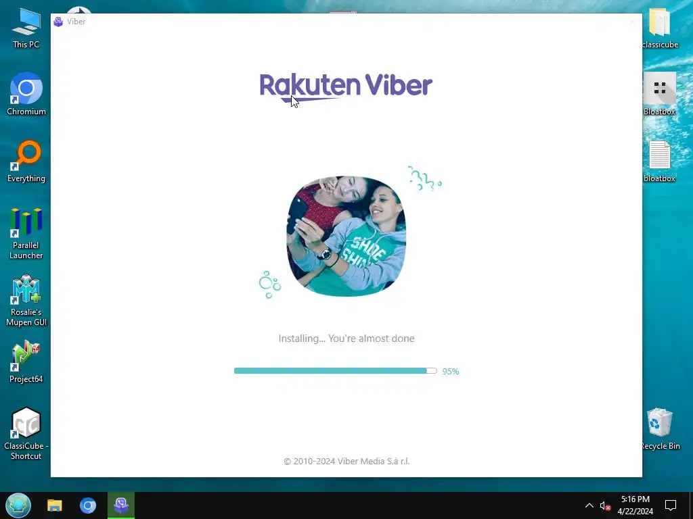Screen dimensions: 693x519
Task: Click the muted volume tray icon
Action: [x=605, y=505]
